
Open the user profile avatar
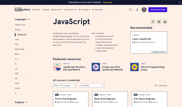click(x=144, y=10)
